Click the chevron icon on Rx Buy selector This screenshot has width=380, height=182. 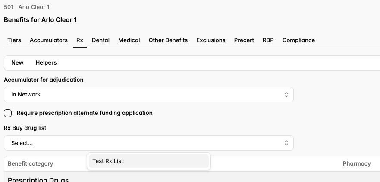[x=286, y=143]
